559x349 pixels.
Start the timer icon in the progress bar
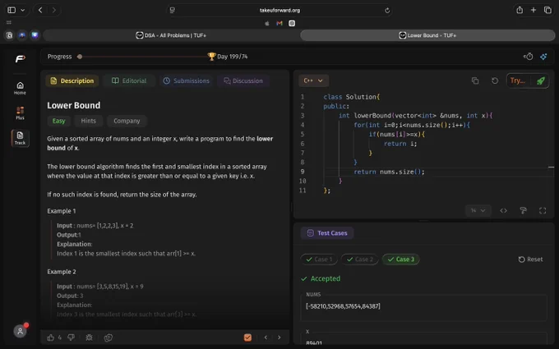coord(529,57)
